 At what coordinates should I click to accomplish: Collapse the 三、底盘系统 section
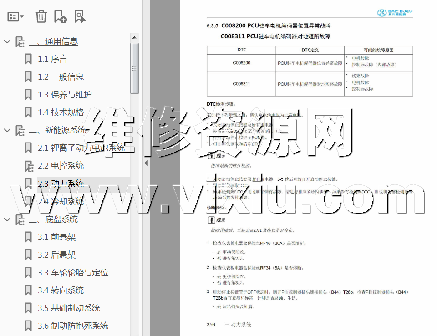[x=7, y=219]
